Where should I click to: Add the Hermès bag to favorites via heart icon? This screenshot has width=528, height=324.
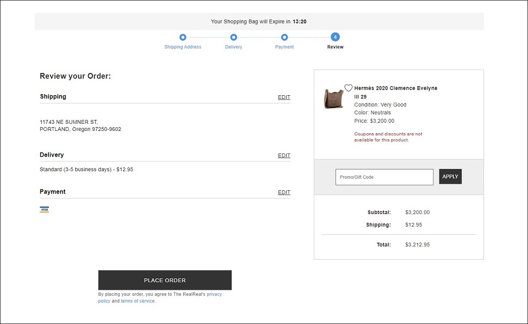pyautogui.click(x=348, y=88)
